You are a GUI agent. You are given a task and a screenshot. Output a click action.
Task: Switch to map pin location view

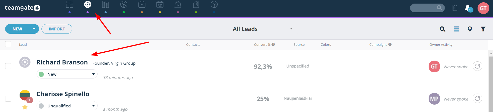pyautogui.click(x=470, y=29)
